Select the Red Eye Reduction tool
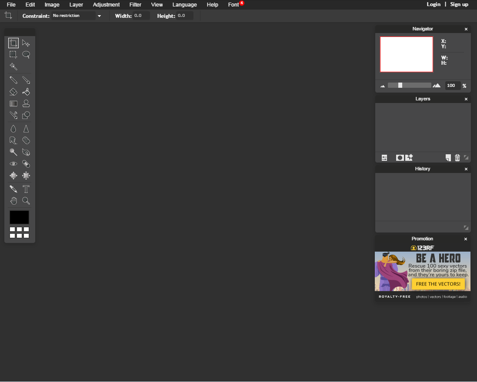Screen dimensions: 477x382 13,164
